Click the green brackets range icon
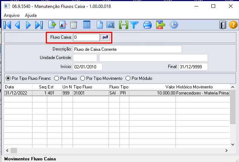 (x=123, y=25)
